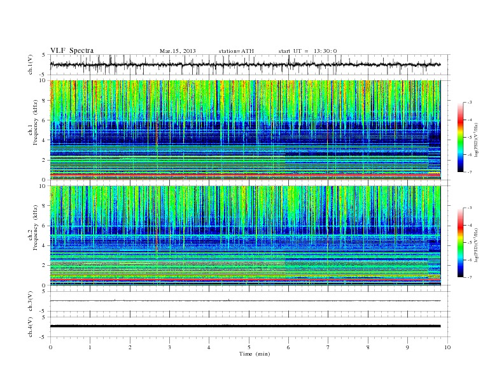Image resolution: width=504 pixels, height=390 pixels.
Task: Click the "9" tick on the time axis
Action: pos(407,347)
